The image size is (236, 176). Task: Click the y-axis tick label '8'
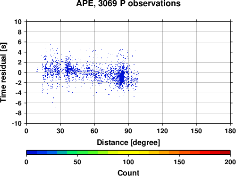pos(20,32)
